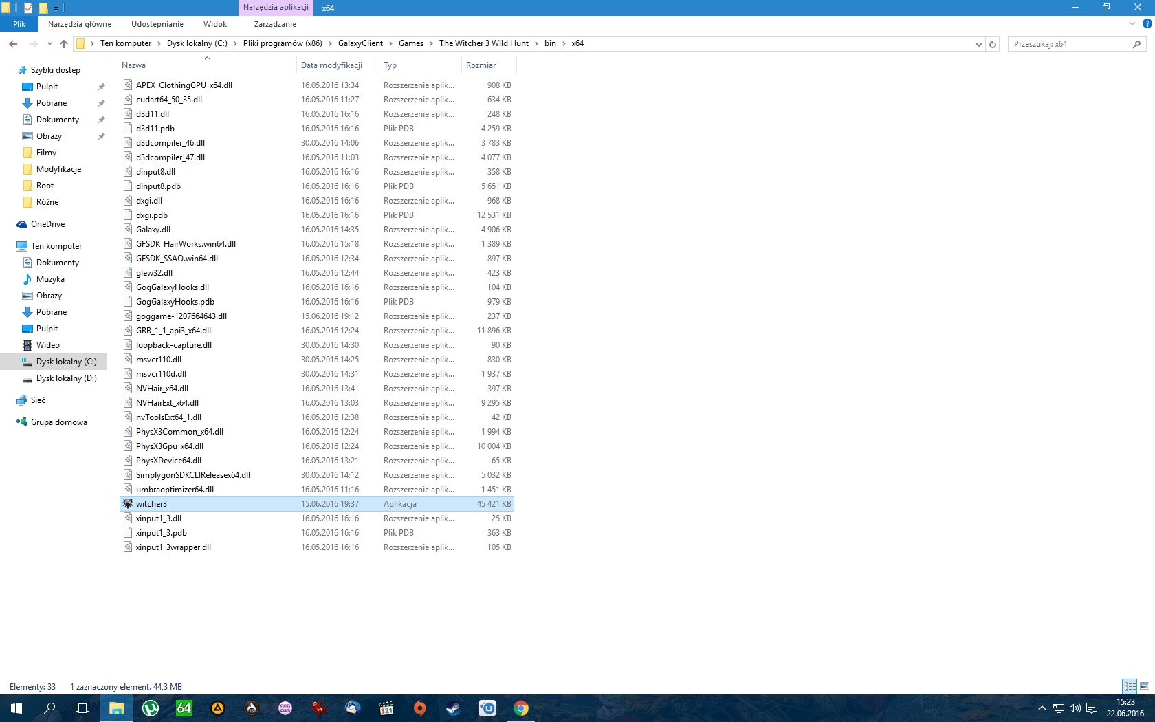Open the Udostępnianie ribbon tab
The width and height of the screenshot is (1155, 722).
point(157,23)
